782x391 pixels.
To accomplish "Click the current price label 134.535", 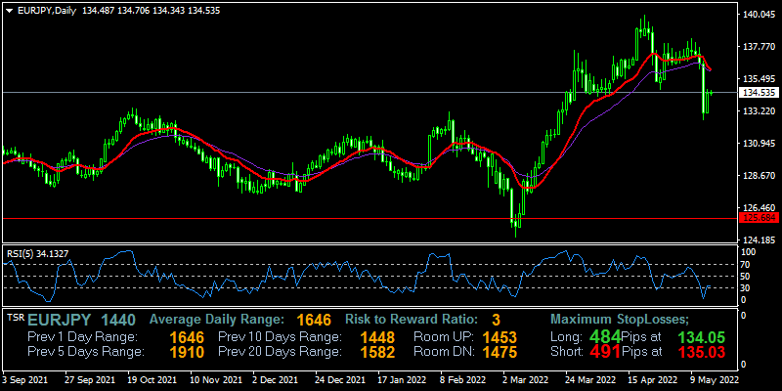I will tap(759, 92).
